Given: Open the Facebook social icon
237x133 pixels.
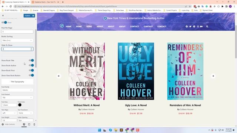Looking at the screenshot, I should [x=187, y=27].
